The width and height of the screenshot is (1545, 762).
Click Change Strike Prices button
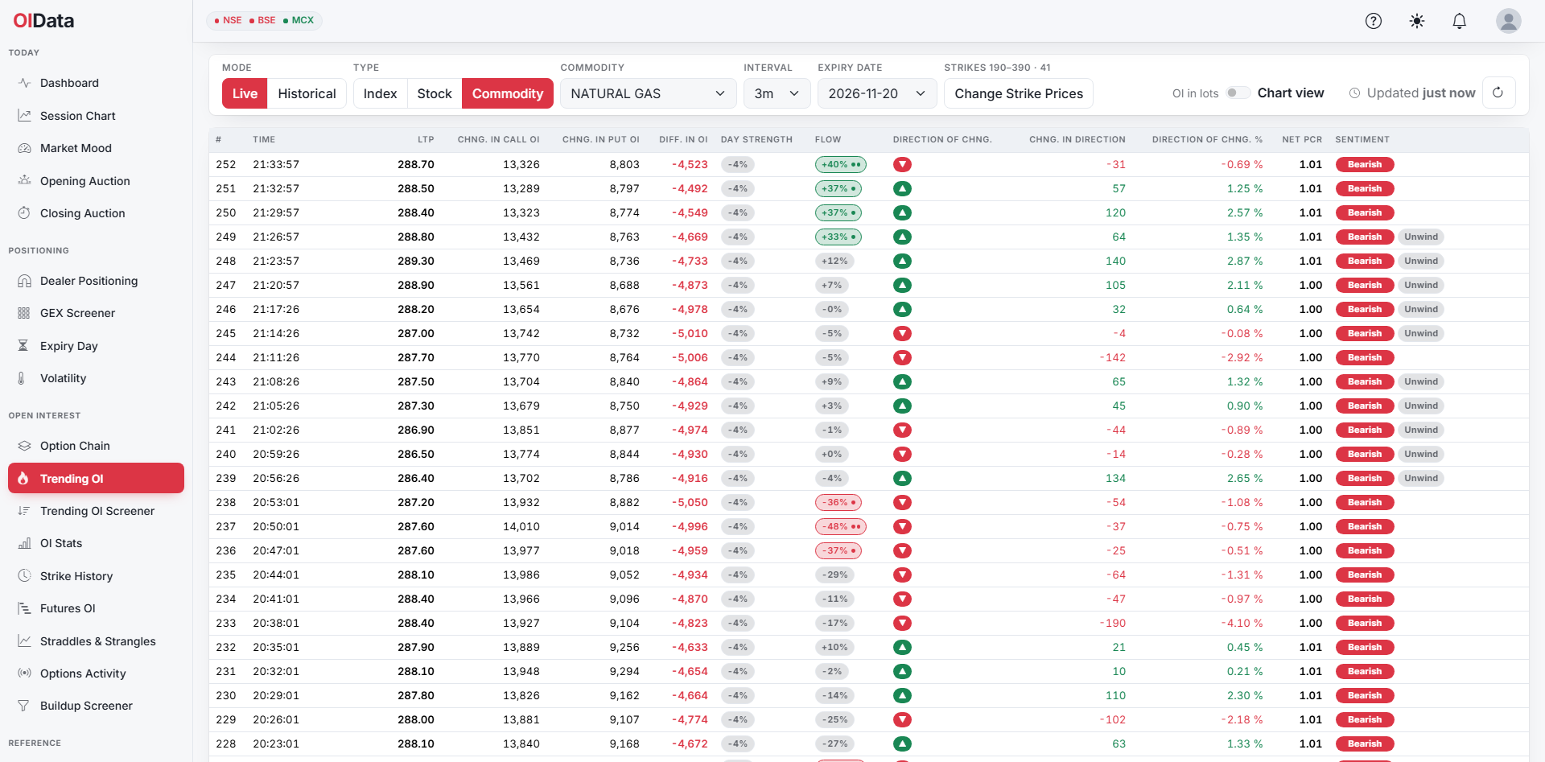1019,93
